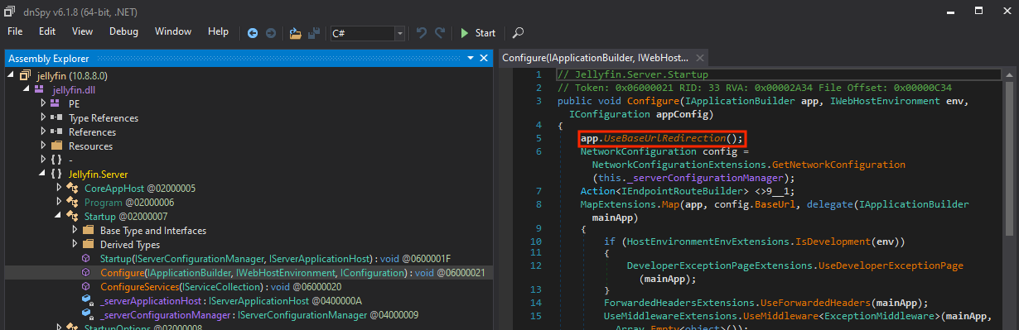Viewport: 1019px width, 330px height.
Task: Click the Undo toolbar icon
Action: [x=422, y=33]
